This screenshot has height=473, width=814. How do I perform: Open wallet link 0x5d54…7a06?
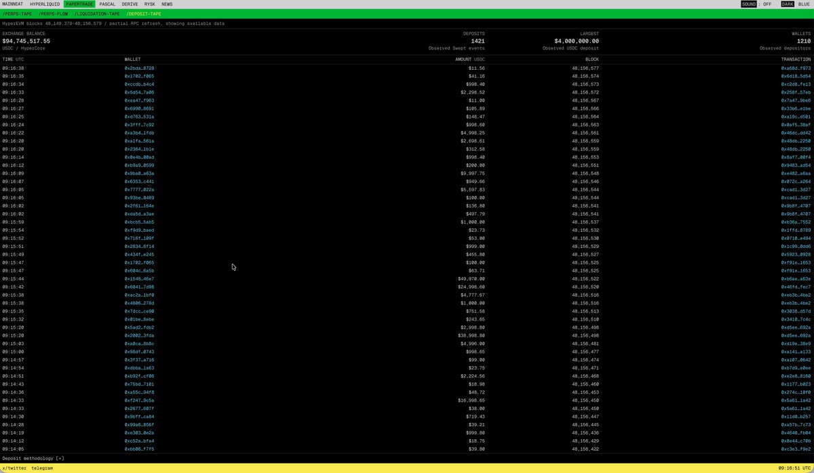tap(139, 92)
